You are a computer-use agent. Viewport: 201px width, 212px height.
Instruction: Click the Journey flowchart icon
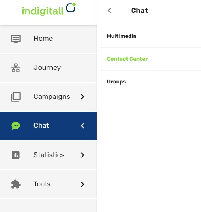click(16, 68)
